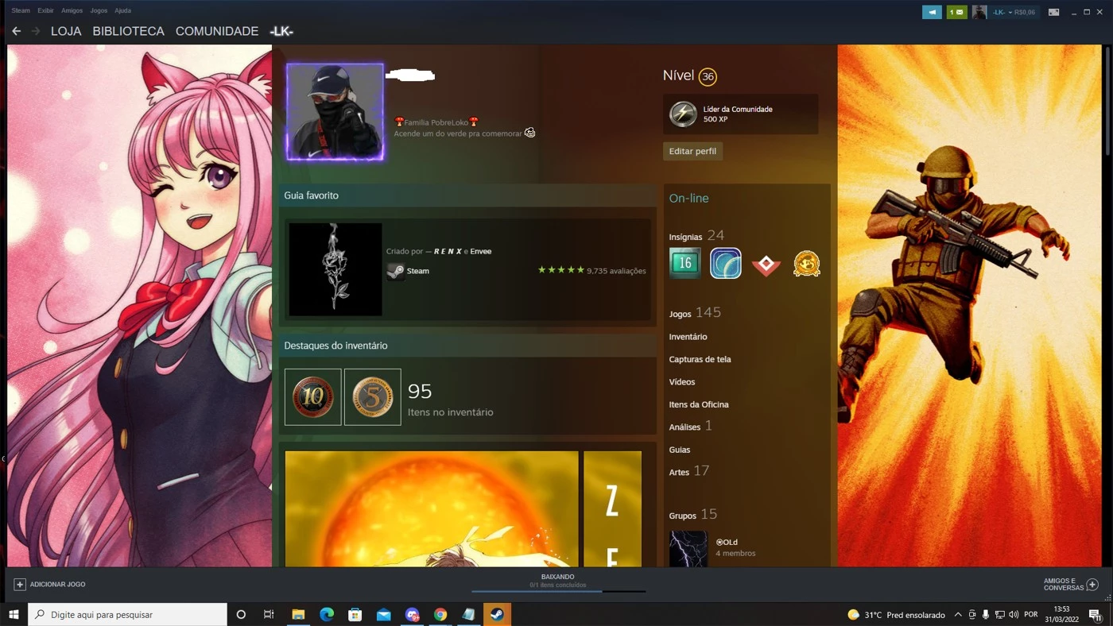
Task: Open the -LK- profile tab
Action: coord(281,31)
